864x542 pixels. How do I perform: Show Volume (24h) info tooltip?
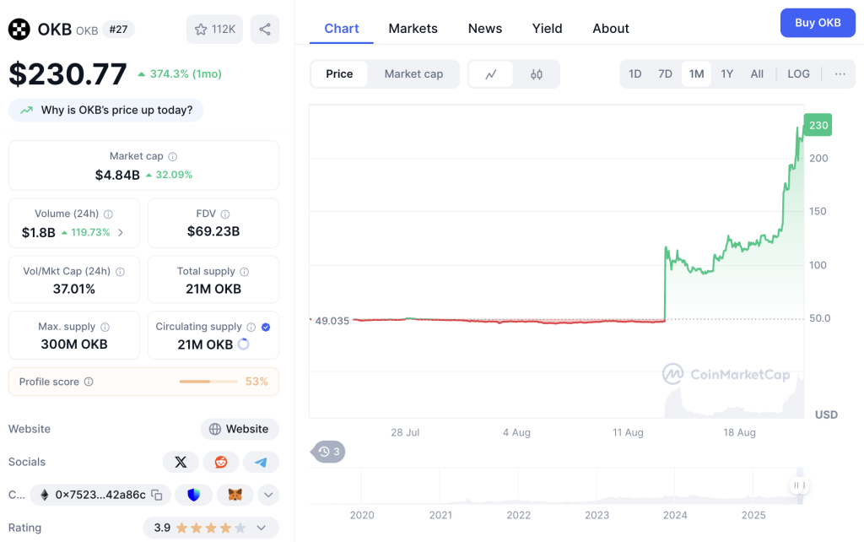click(109, 214)
